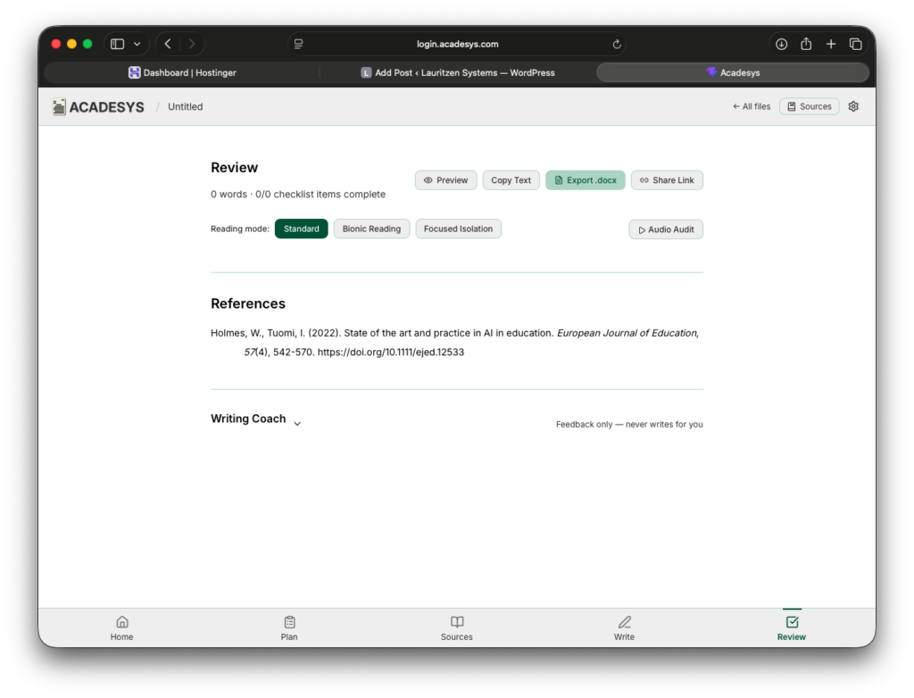Export the document as .docx
The height and width of the screenshot is (698, 914).
click(x=586, y=180)
